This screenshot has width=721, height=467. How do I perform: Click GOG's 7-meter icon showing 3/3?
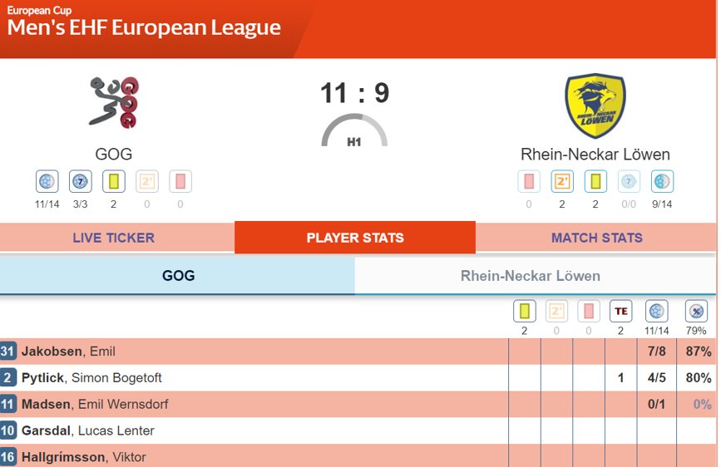tap(81, 181)
